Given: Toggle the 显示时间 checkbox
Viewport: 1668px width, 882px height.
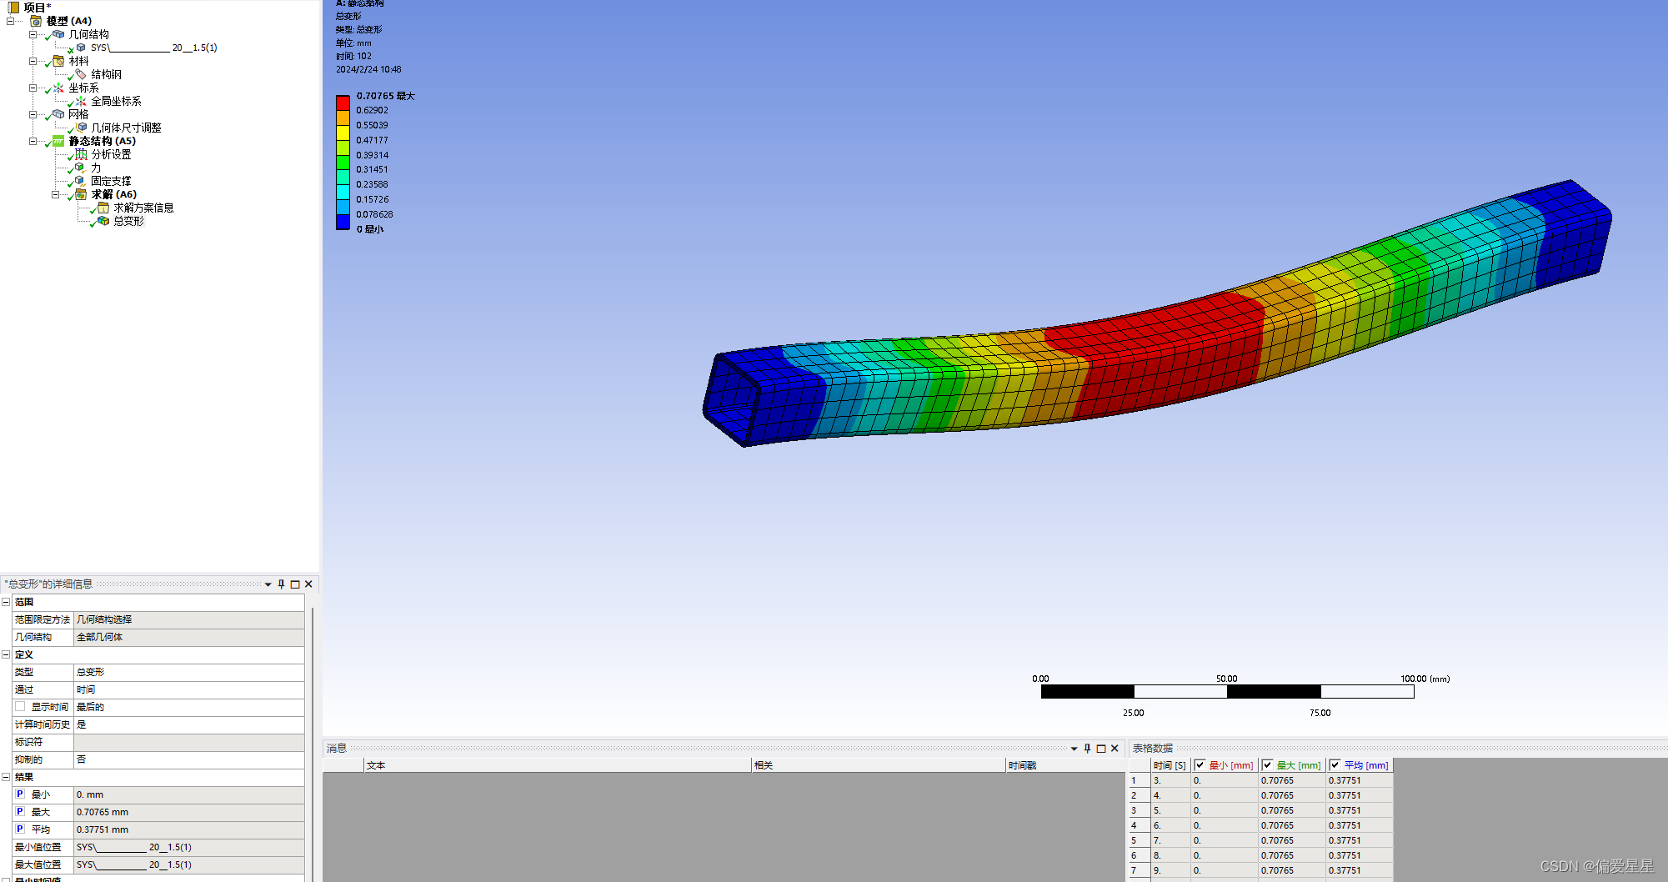Looking at the screenshot, I should click(20, 706).
